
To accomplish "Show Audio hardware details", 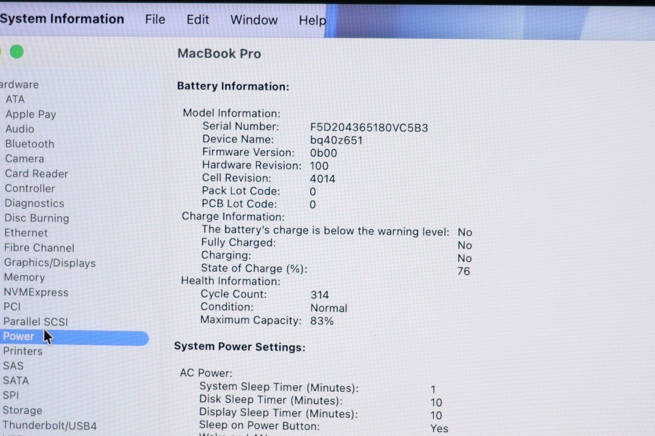I will 20,129.
